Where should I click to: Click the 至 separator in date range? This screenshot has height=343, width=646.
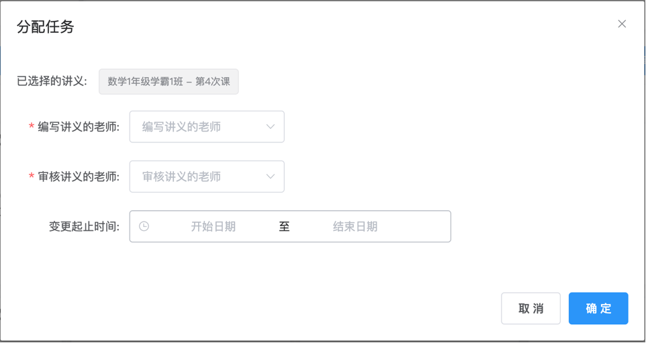[x=284, y=226]
